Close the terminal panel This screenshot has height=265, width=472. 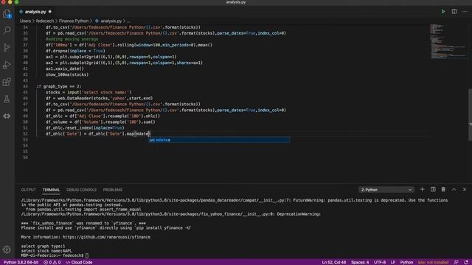click(465, 190)
